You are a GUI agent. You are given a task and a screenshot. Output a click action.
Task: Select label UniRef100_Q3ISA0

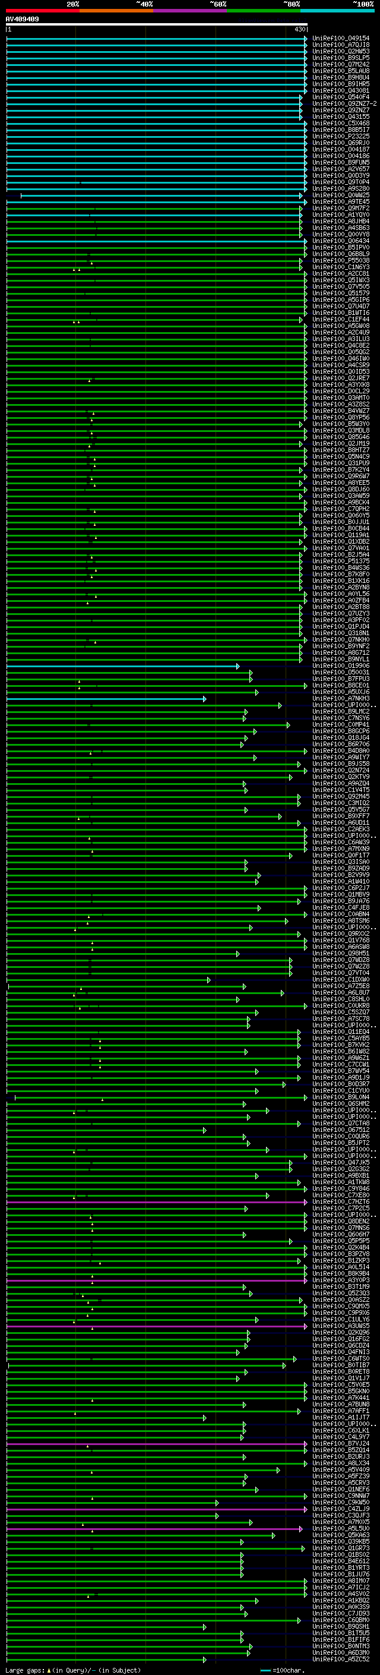click(340, 862)
